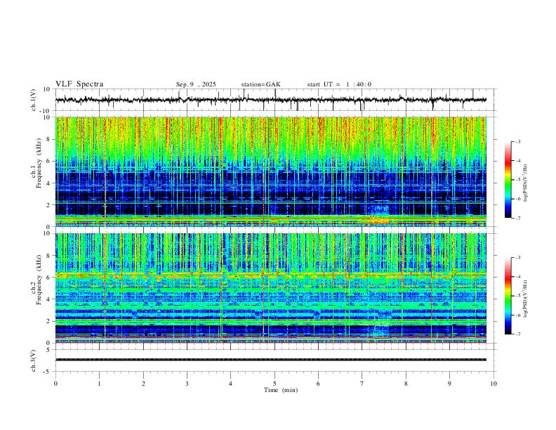Click the "start UT = 1 :40: 0" text
The height and width of the screenshot is (430, 556).
[339, 84]
